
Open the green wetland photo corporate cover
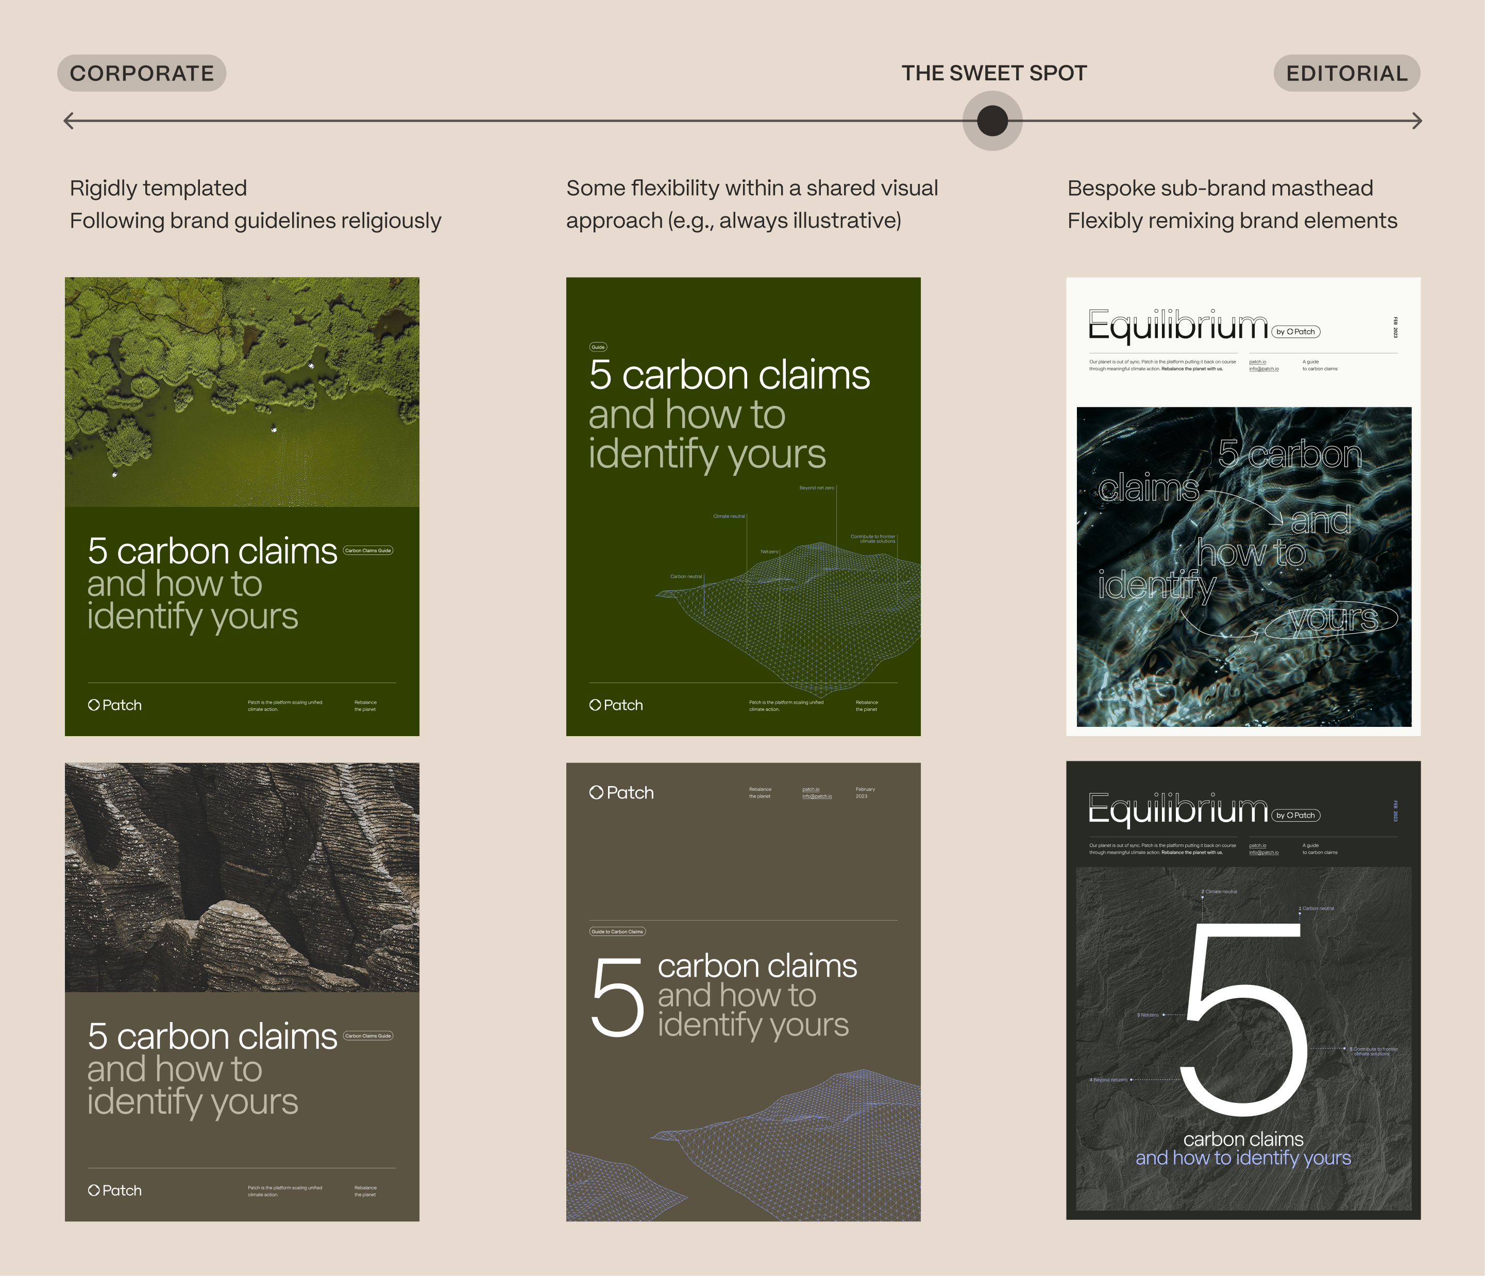pyautogui.click(x=242, y=506)
